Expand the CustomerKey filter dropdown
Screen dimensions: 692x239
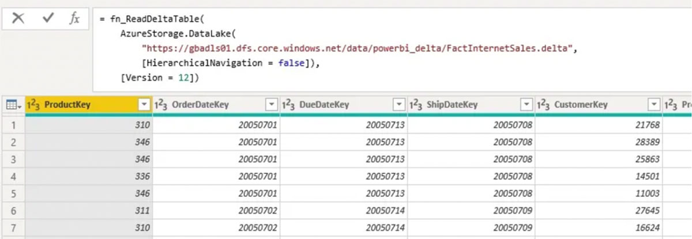coord(653,105)
